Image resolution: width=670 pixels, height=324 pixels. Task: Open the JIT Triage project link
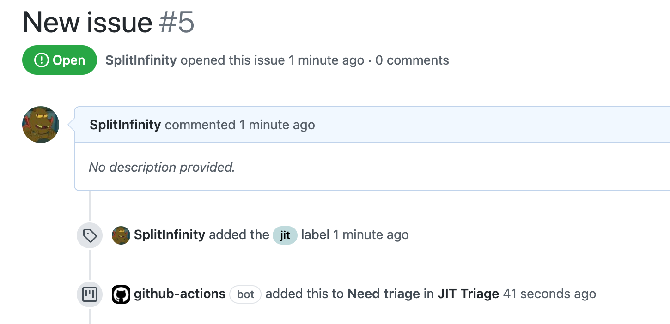click(x=468, y=294)
